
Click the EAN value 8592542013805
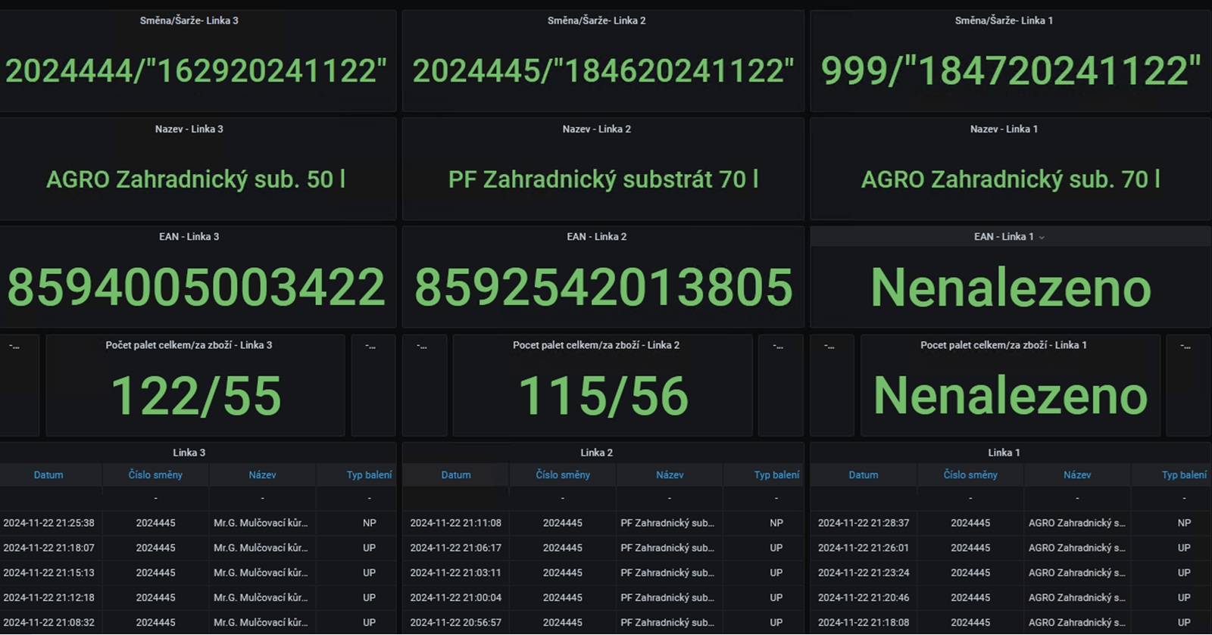(x=603, y=288)
